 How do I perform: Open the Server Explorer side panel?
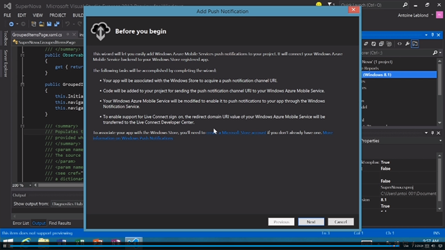click(6, 63)
